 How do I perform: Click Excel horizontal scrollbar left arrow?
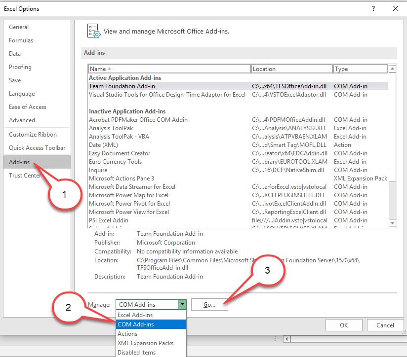point(286,339)
